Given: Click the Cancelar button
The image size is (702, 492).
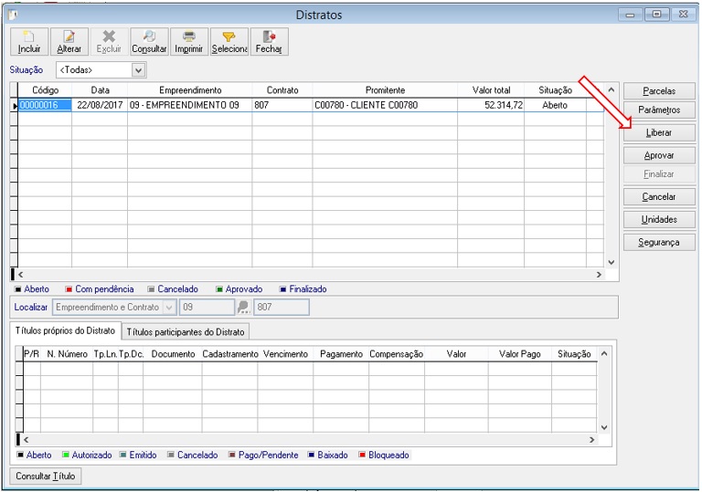Looking at the screenshot, I should pos(659,196).
